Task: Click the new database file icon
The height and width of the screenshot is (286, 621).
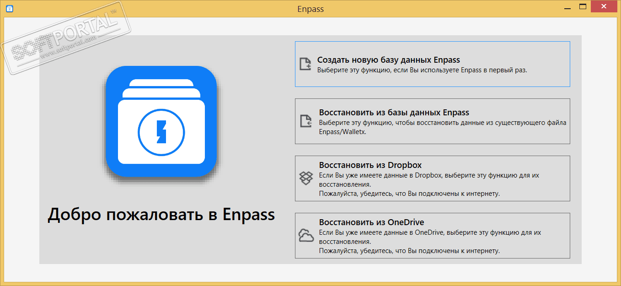Action: 305,64
